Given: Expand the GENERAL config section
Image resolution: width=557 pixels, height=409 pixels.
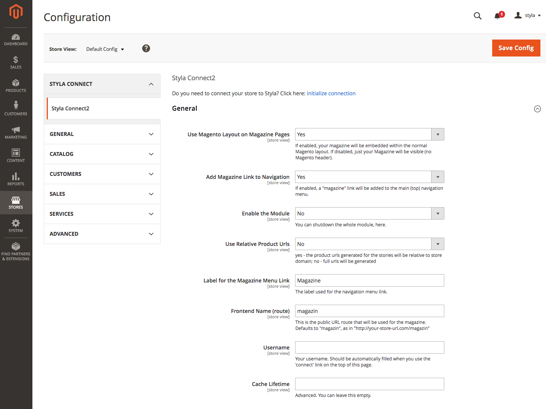Looking at the screenshot, I should tap(102, 134).
